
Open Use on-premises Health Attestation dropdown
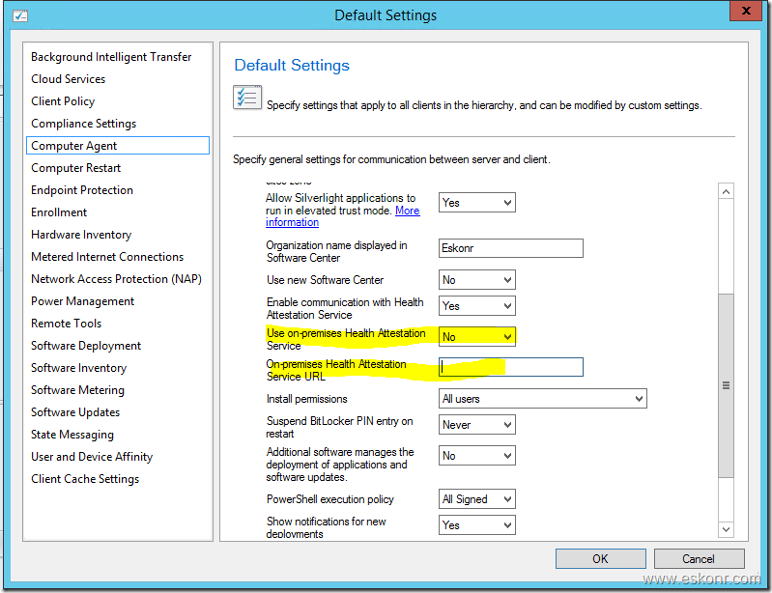(x=476, y=337)
